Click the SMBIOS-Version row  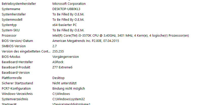tap(13, 46)
